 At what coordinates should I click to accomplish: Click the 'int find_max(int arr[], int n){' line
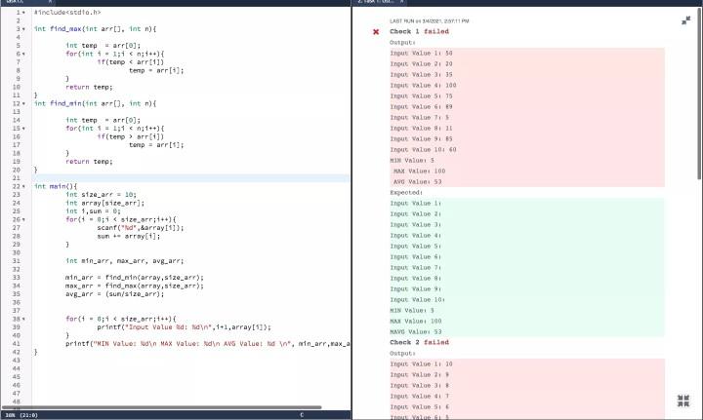click(95, 29)
